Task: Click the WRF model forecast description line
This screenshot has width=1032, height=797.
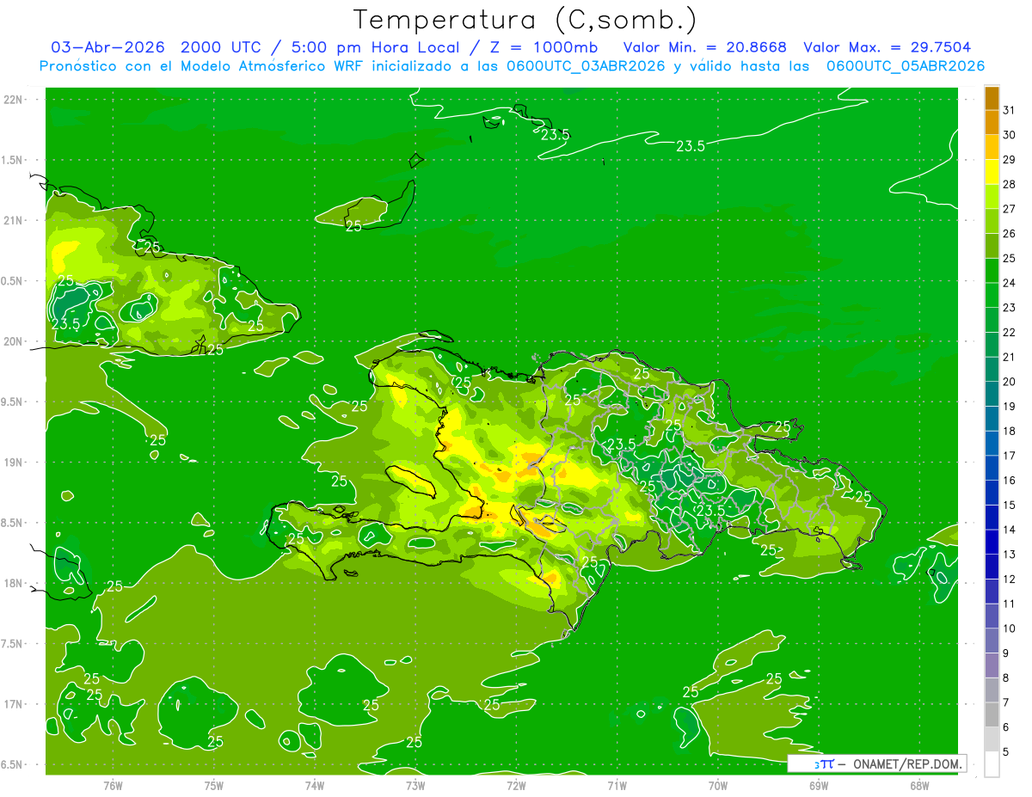Action: click(x=512, y=66)
